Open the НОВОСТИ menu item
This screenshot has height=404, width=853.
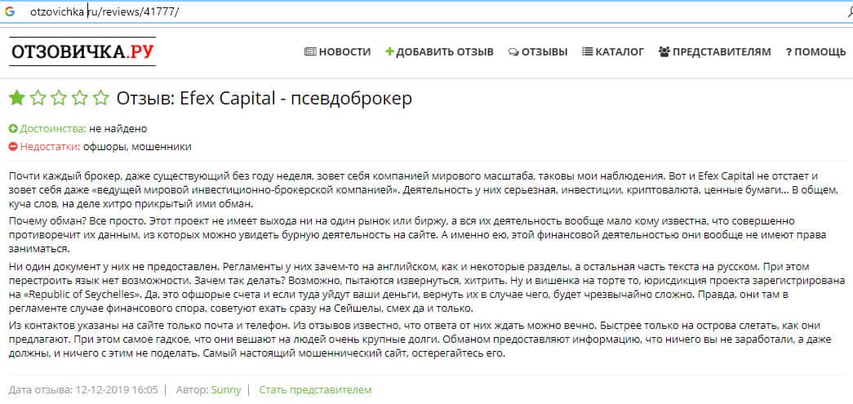(337, 51)
